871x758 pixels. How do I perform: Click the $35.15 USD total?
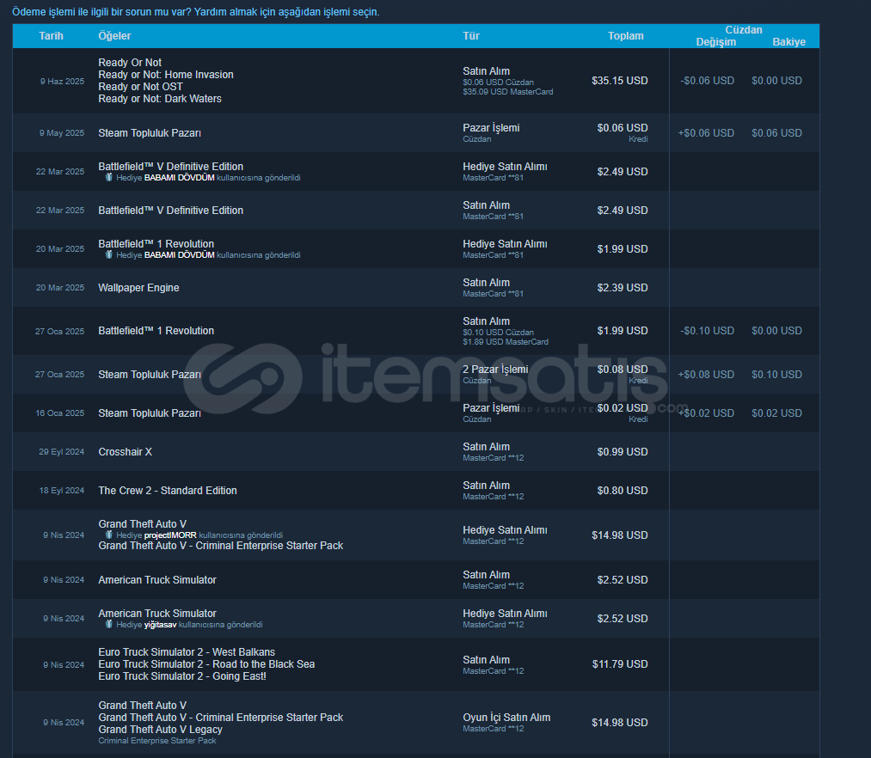tap(620, 81)
